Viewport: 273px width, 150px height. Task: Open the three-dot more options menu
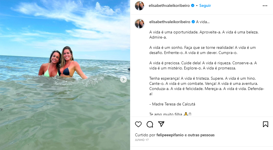pyautogui.click(x=265, y=6)
